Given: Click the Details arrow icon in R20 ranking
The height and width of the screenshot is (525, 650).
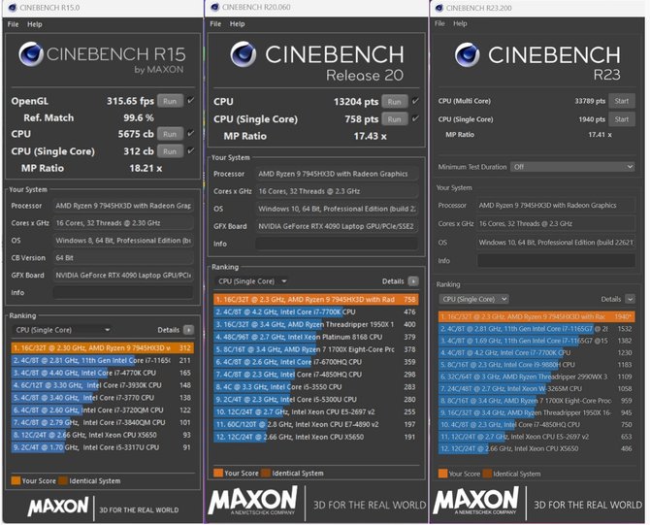Looking at the screenshot, I should coord(413,281).
